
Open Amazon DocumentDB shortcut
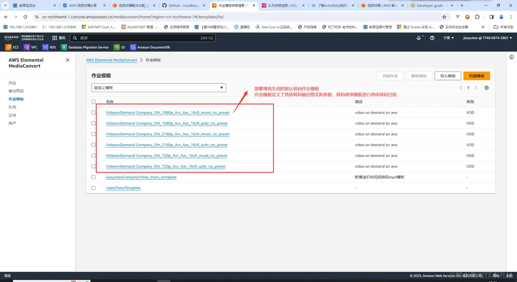coord(150,47)
